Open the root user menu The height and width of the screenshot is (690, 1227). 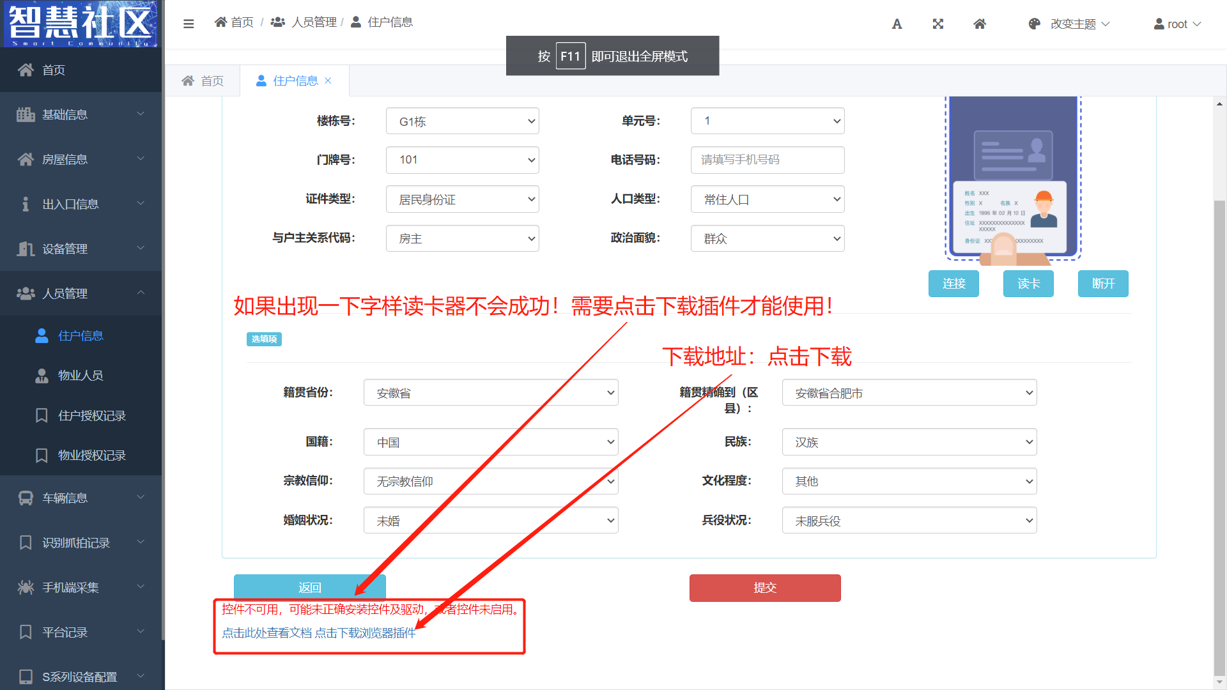pos(1177,24)
